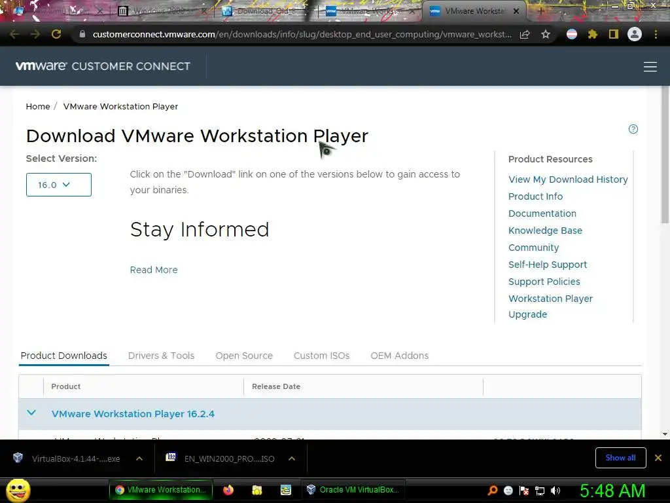
Task: Click the 5:48 AM taskbar clock
Action: point(612,491)
